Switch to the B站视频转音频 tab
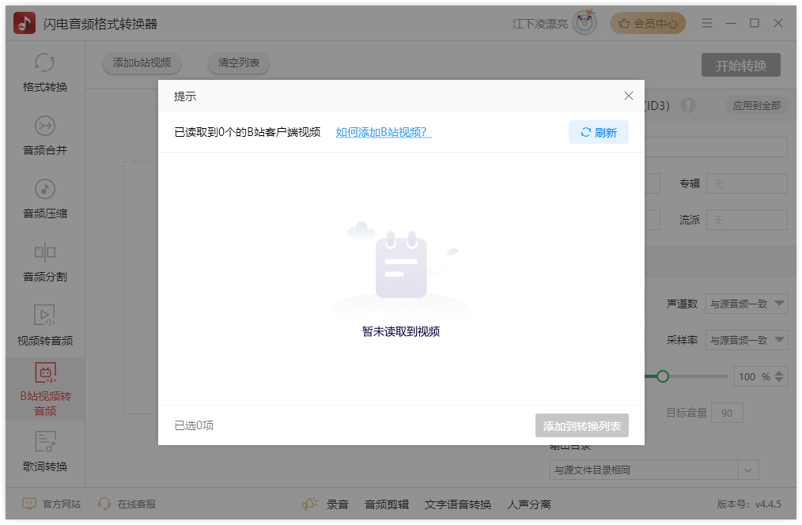The height and width of the screenshot is (525, 802). pyautogui.click(x=45, y=389)
